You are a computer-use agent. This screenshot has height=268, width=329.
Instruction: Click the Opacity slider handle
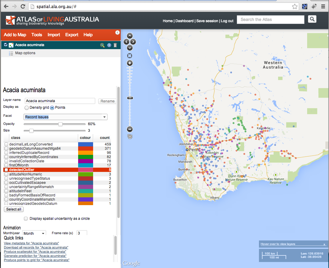click(60, 124)
